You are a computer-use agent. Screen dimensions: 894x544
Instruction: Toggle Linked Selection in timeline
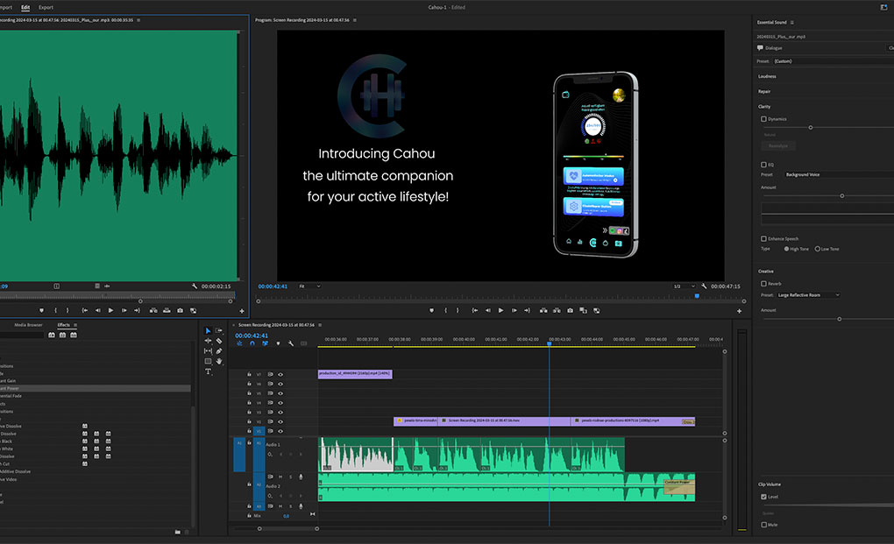coord(265,343)
